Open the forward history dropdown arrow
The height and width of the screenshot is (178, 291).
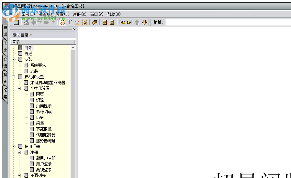53,22
